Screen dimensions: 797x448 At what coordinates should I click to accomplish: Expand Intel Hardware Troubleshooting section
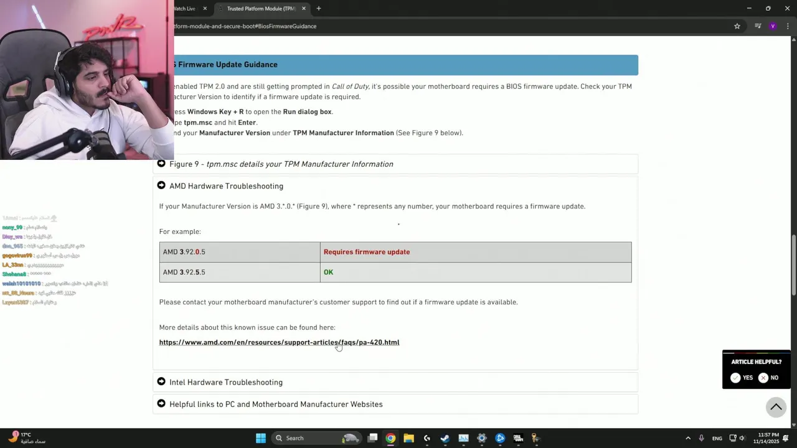395,382
